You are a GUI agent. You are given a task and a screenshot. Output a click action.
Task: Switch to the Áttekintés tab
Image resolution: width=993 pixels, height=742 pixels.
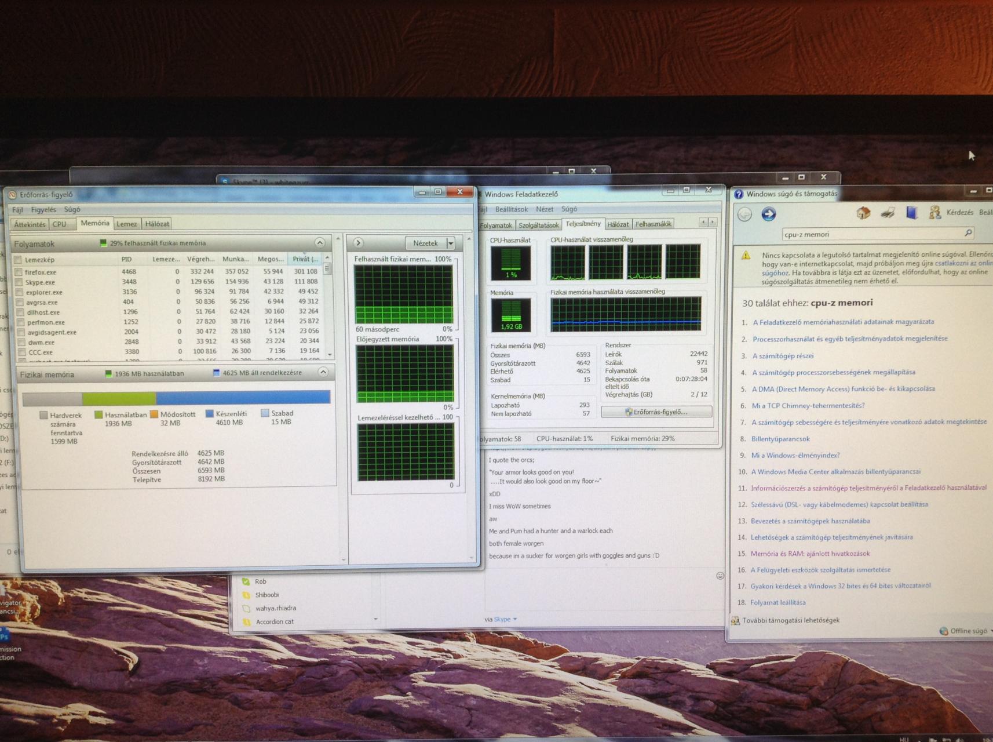(29, 224)
